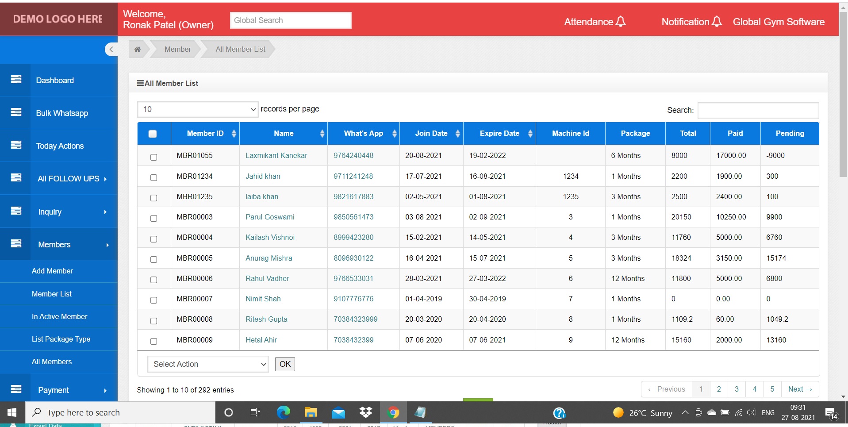Viewport: 848px width, 427px height.
Task: Open Google Chrome from the taskbar
Action: (x=393, y=412)
